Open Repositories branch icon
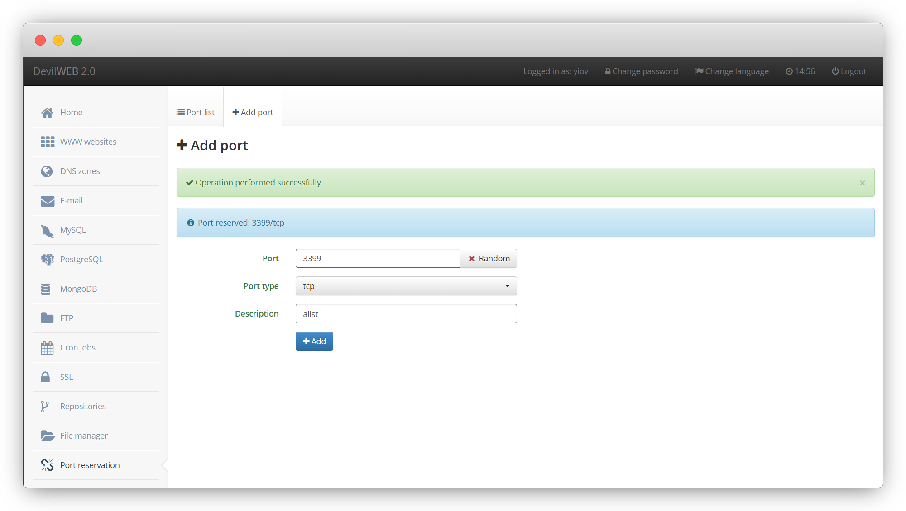 click(x=44, y=407)
